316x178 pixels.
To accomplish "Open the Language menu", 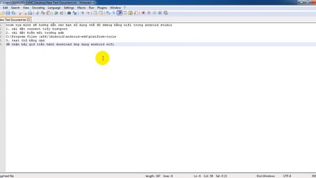I will click(54, 8).
